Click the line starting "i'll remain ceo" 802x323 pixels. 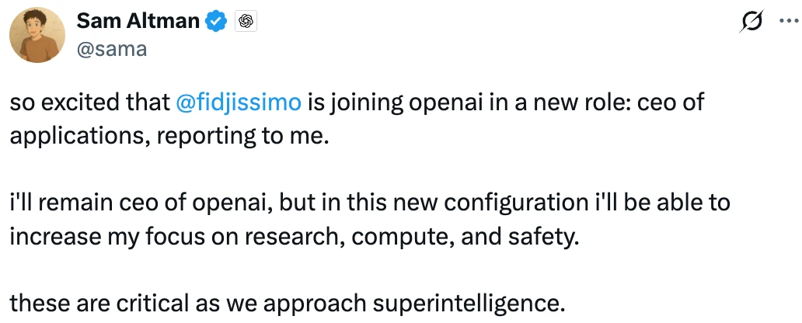pos(369,204)
